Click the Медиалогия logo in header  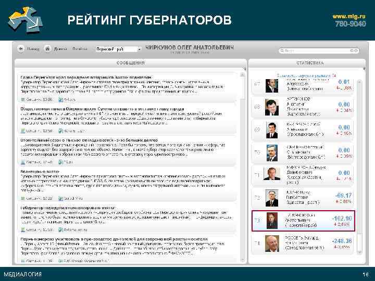pyautogui.click(x=26, y=20)
